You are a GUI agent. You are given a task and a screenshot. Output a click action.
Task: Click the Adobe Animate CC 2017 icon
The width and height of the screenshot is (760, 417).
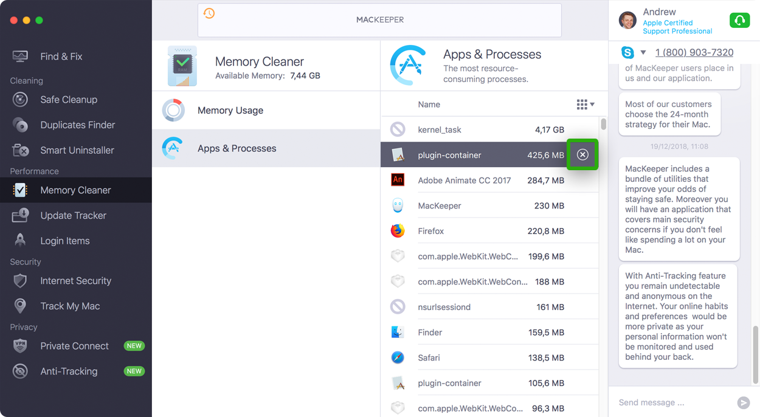(x=398, y=180)
